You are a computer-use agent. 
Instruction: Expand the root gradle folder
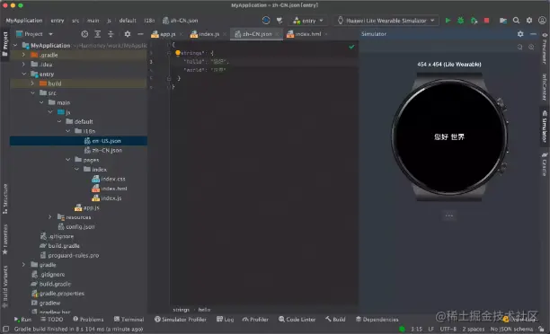pos(23,265)
